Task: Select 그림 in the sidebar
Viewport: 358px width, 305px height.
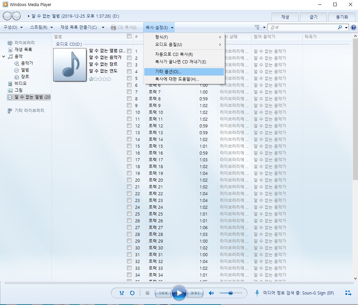Action: pyautogui.click(x=19, y=90)
